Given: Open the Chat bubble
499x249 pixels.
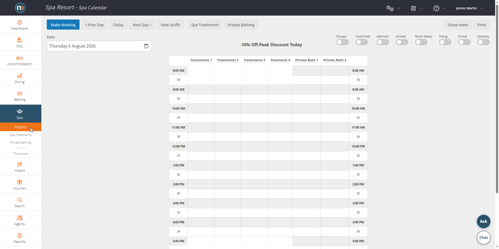Looking at the screenshot, I should click(483, 238).
